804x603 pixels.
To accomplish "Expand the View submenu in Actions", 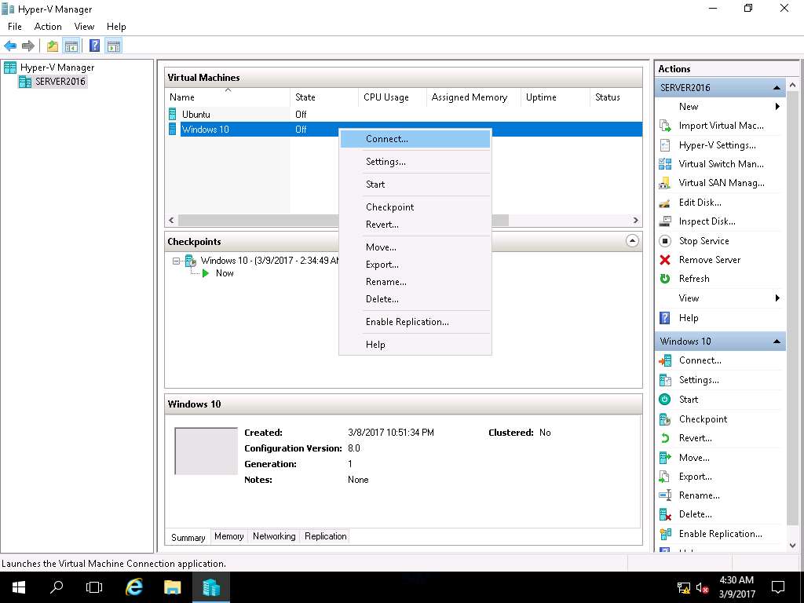I will (x=777, y=298).
